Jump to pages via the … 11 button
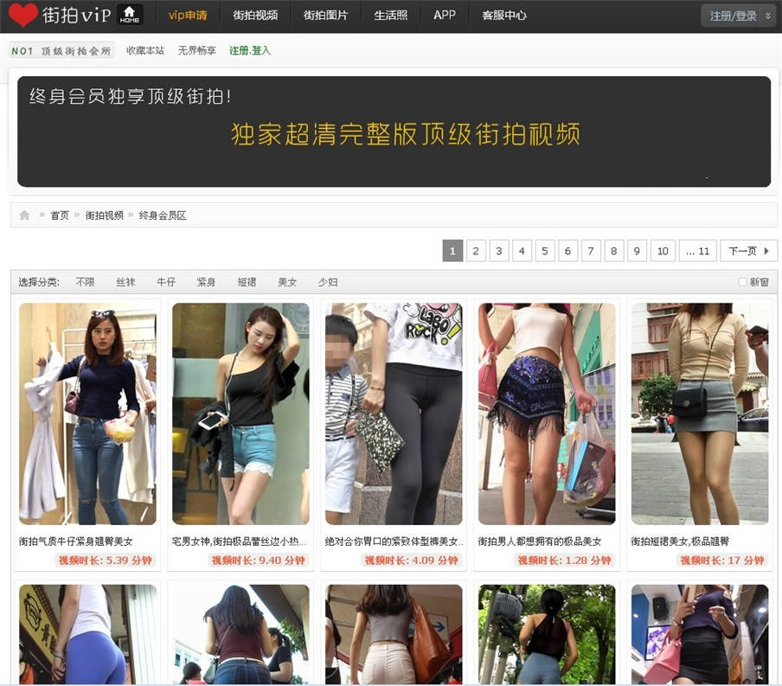The width and height of the screenshot is (782, 686). point(697,251)
